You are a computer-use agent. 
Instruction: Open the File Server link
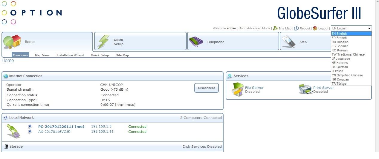click(x=254, y=88)
